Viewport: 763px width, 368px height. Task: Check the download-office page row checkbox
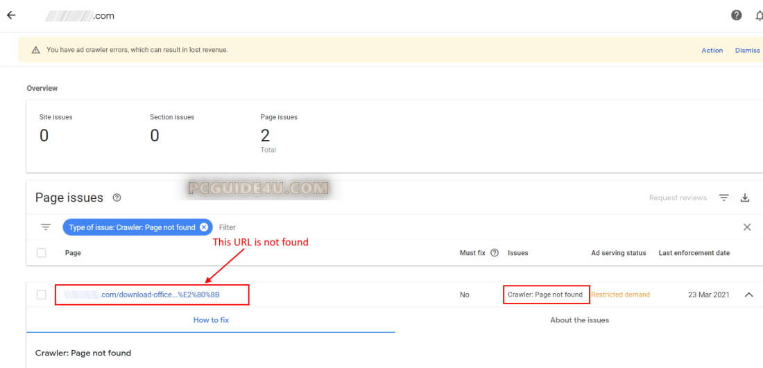pyautogui.click(x=42, y=295)
